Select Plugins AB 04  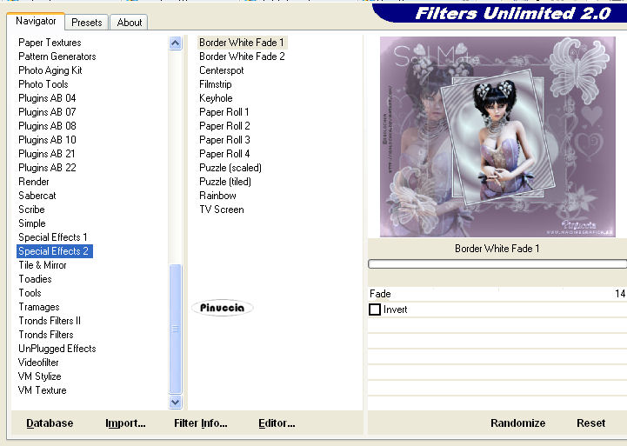(x=47, y=98)
